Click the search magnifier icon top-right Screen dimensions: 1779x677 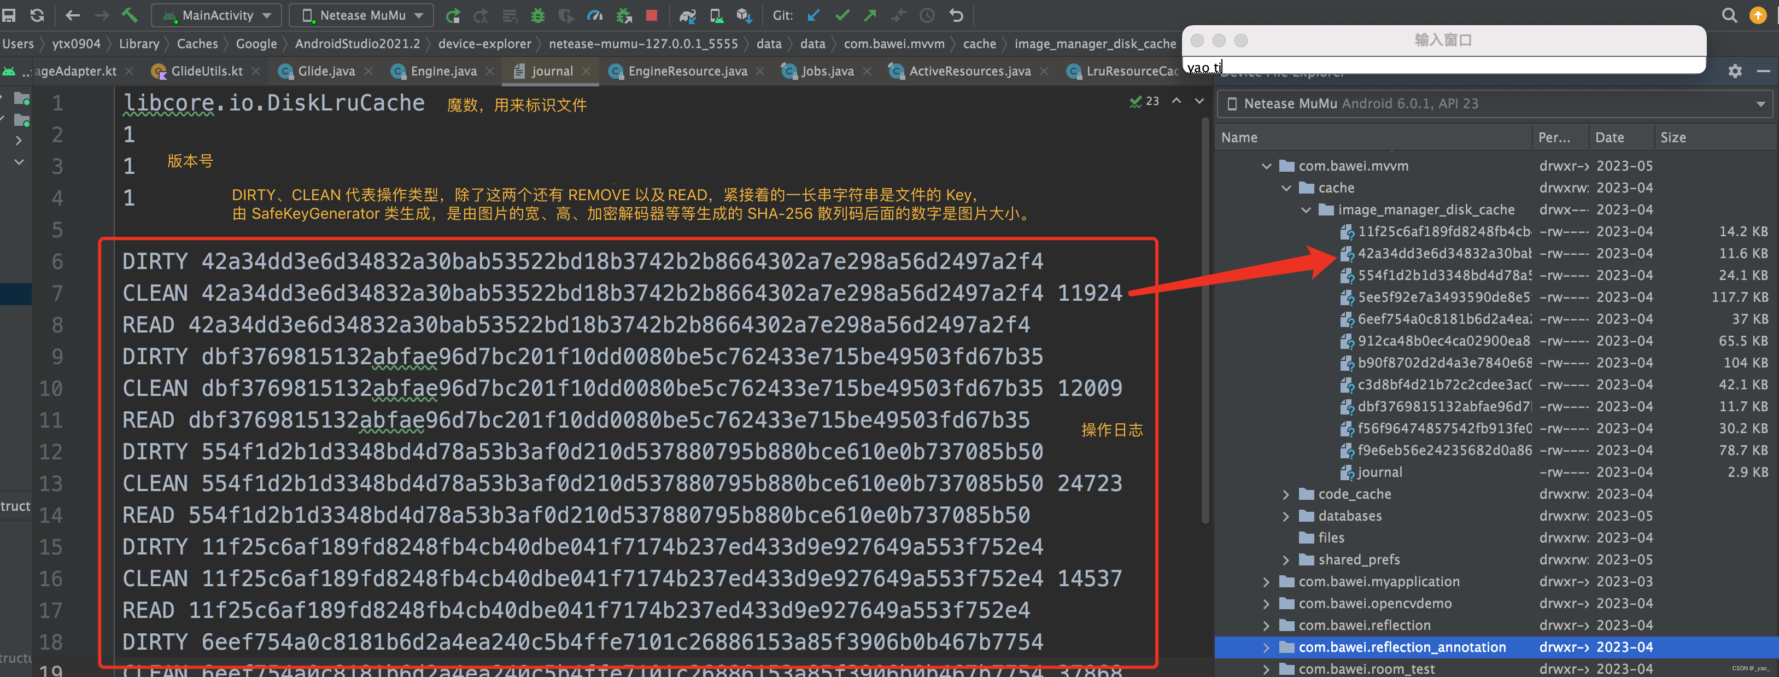click(1729, 15)
